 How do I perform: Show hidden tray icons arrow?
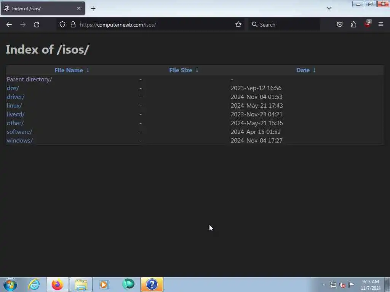[x=324, y=285]
